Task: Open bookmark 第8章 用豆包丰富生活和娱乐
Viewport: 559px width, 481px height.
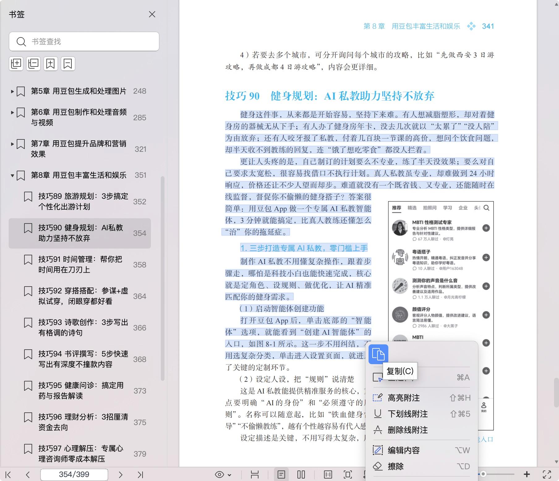Action: pyautogui.click(x=79, y=175)
